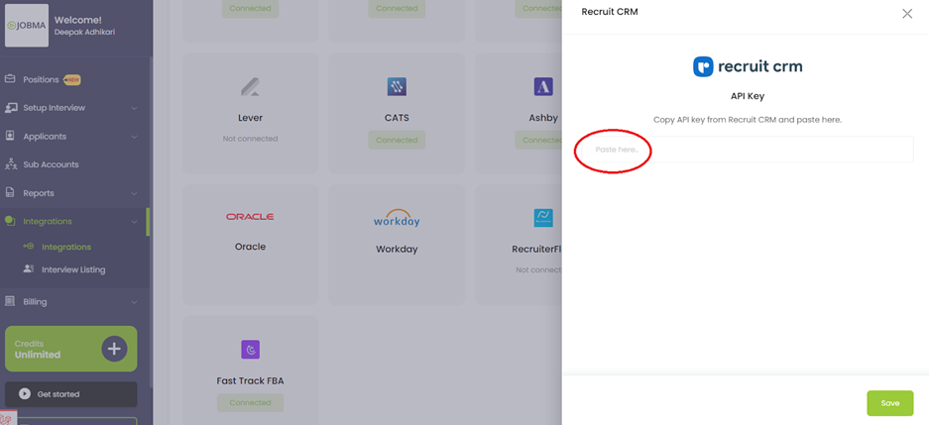The height and width of the screenshot is (425, 929).
Task: Expand the Setup Interview chevron
Action: 134,108
